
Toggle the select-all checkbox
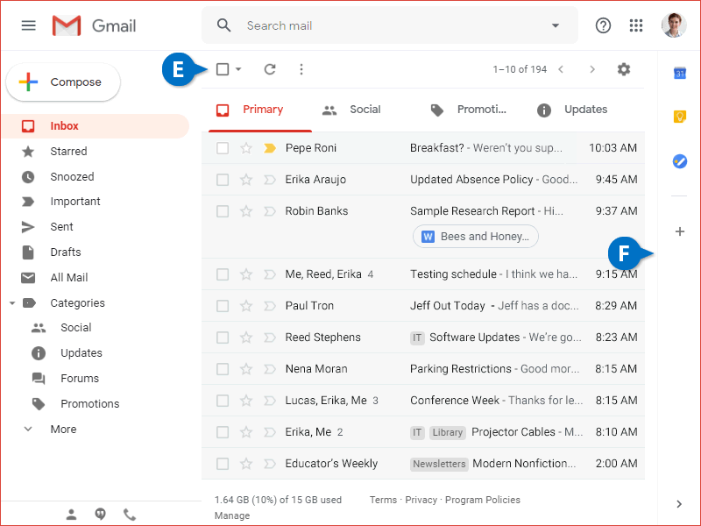click(223, 69)
